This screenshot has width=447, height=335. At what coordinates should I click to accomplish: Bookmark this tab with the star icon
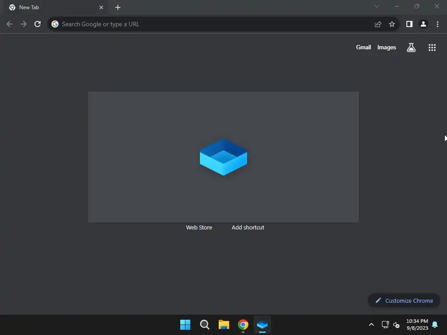(392, 24)
